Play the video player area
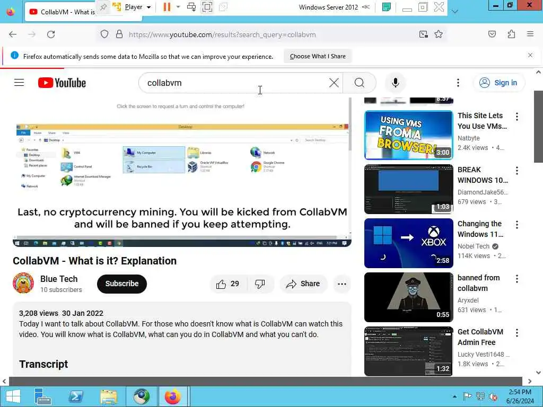Image resolution: width=543 pixels, height=407 pixels. coord(182,172)
